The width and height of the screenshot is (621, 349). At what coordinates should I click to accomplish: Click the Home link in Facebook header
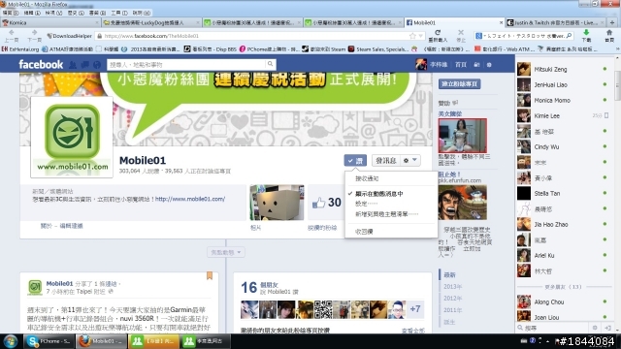[461, 65]
